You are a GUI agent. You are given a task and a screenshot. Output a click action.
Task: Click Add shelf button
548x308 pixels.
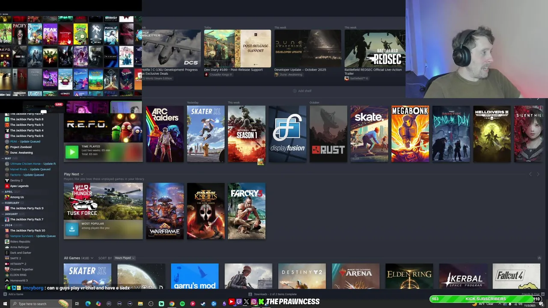(302, 91)
